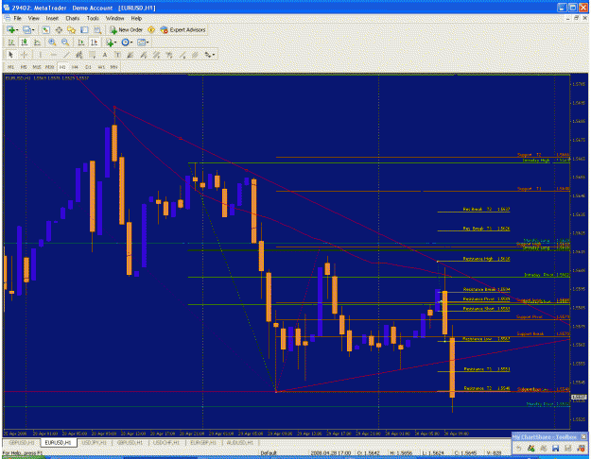The image size is (591, 459).
Task: Pick the Trendline drawing tool
Action: point(66,55)
